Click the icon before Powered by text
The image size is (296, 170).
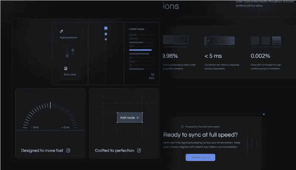(182, 127)
